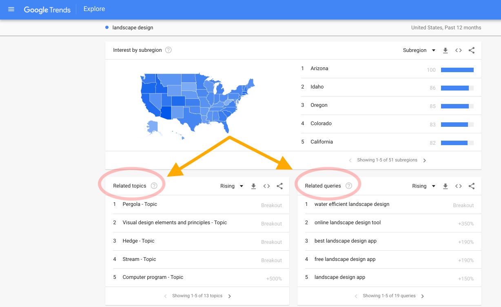Open the navigation hamburger menu
Image resolution: width=501 pixels, height=307 pixels.
[11, 9]
